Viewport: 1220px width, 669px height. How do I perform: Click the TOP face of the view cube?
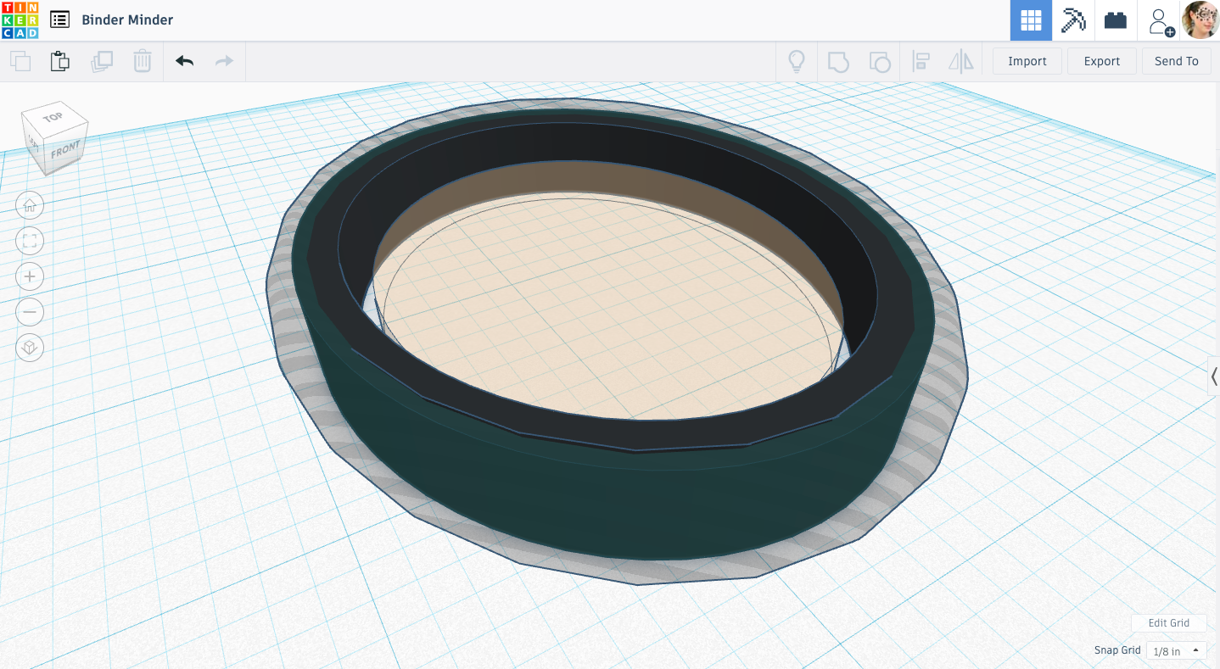tap(53, 117)
